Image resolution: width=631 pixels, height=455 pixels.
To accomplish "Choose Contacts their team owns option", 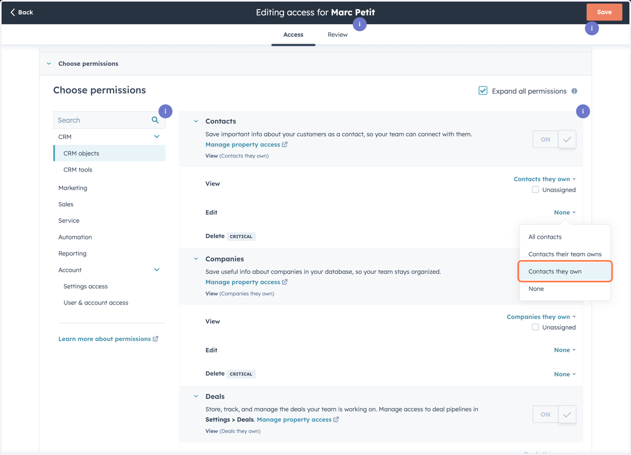I will pyautogui.click(x=565, y=254).
